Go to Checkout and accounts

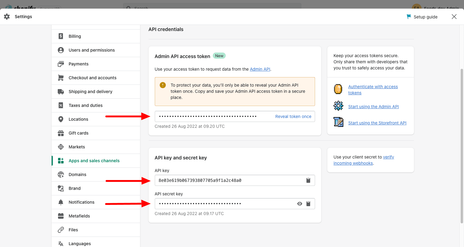point(92,78)
